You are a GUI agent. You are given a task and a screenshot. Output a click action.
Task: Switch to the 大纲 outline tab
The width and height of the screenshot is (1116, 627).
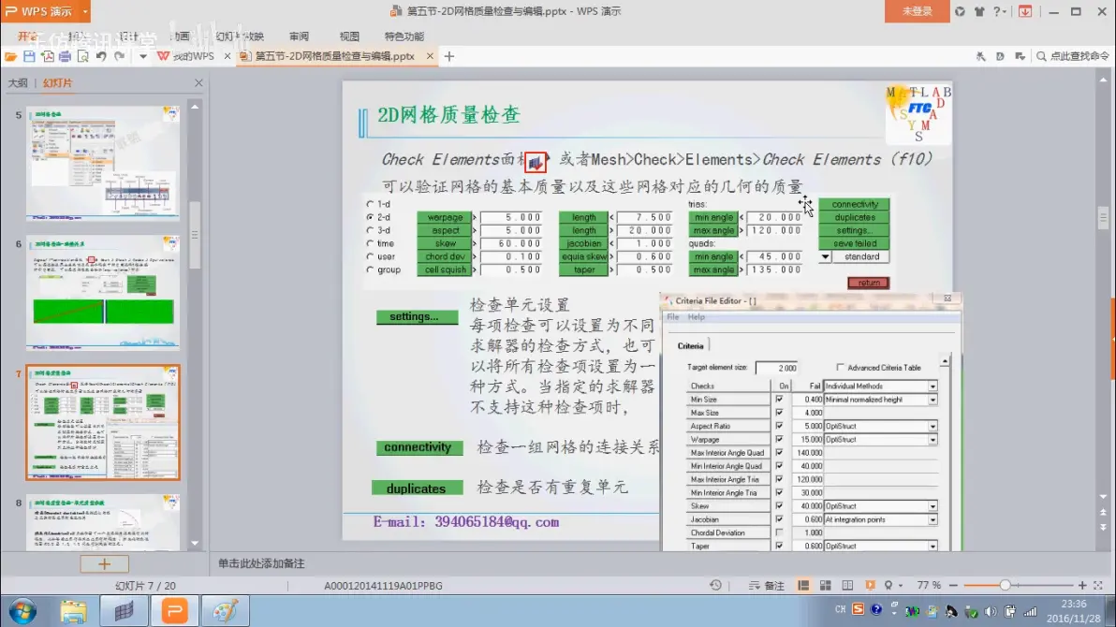pyautogui.click(x=18, y=83)
